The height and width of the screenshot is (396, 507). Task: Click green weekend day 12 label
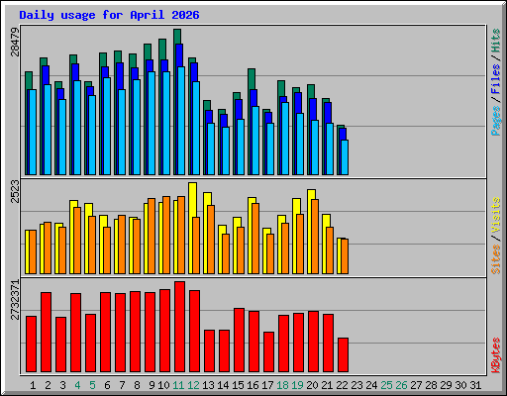tap(193, 385)
